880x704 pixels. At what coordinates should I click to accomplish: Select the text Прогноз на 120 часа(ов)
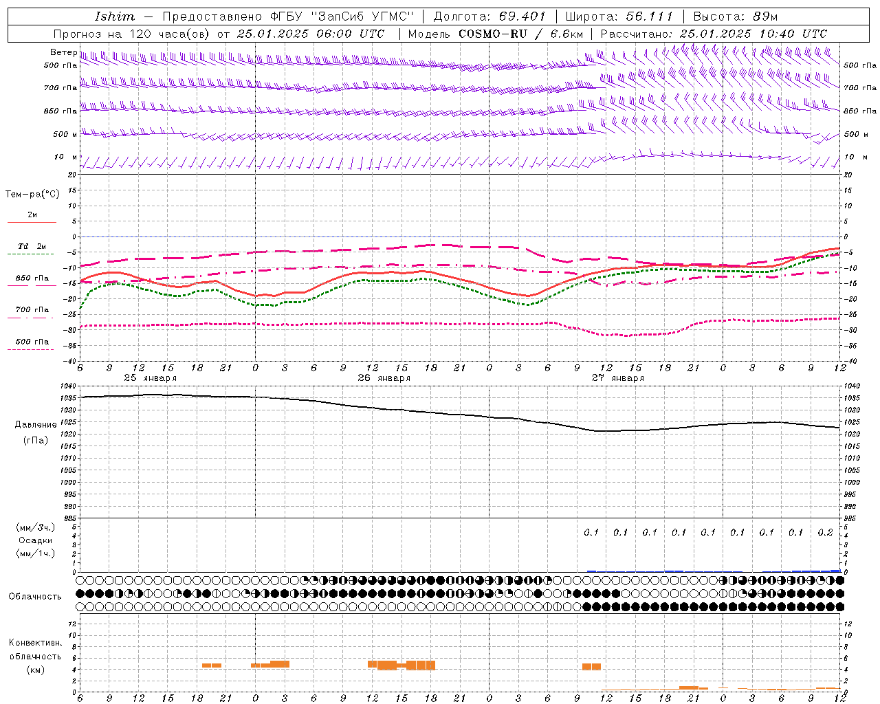coord(133,34)
